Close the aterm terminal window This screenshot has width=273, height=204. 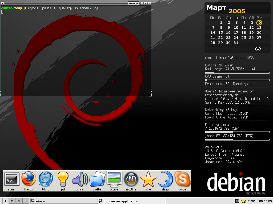point(149,3)
